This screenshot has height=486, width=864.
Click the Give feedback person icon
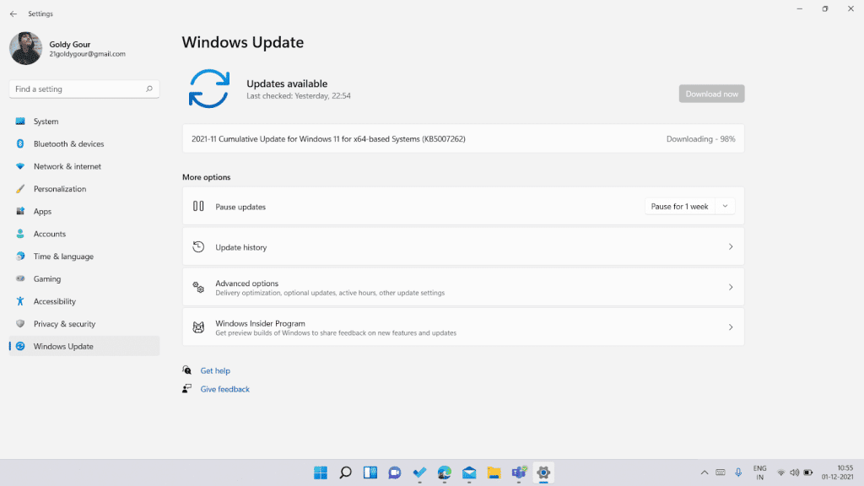(186, 388)
